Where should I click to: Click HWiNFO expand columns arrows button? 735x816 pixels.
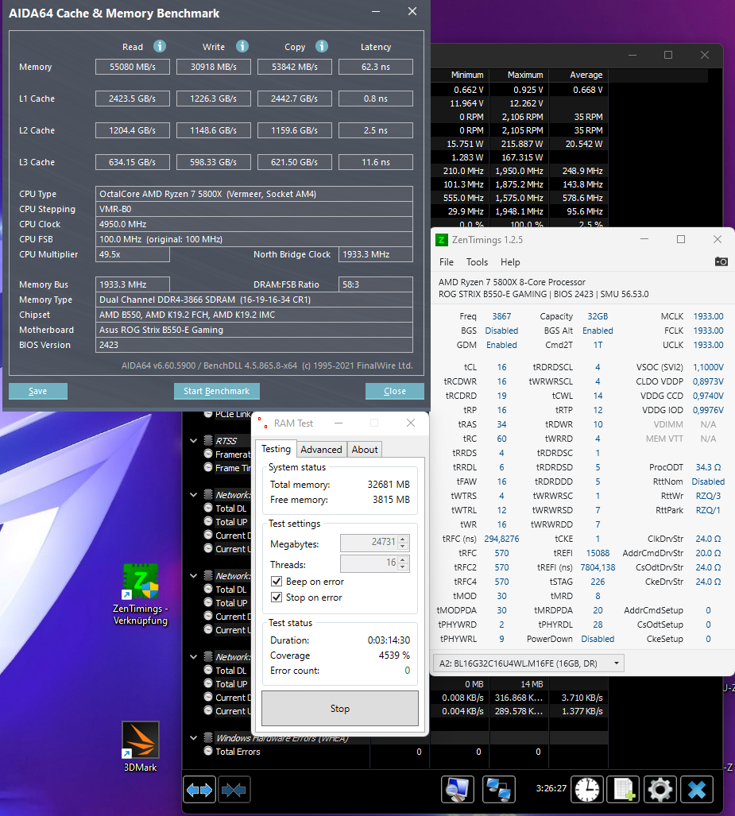pyautogui.click(x=199, y=790)
